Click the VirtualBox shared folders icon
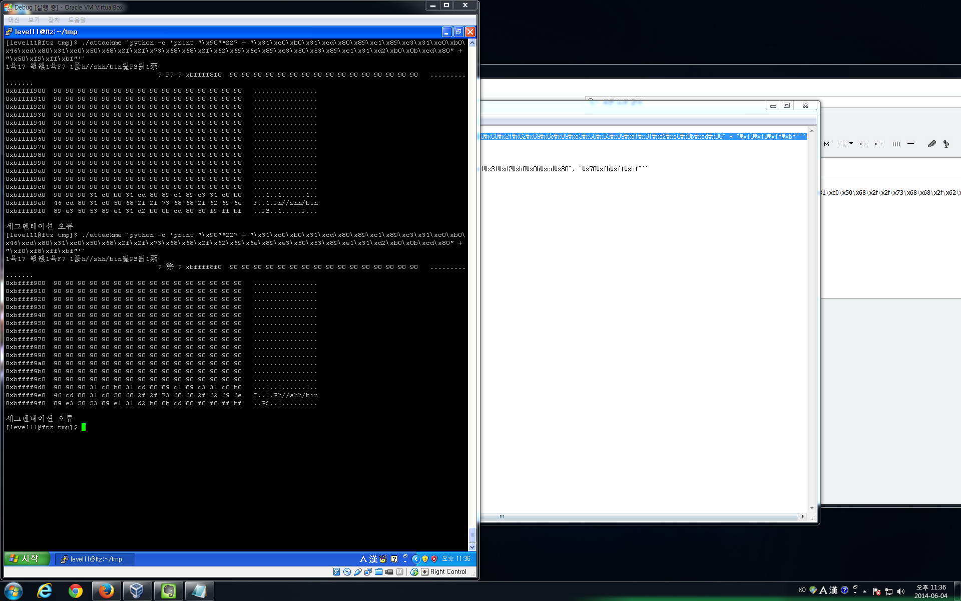 [x=379, y=572]
